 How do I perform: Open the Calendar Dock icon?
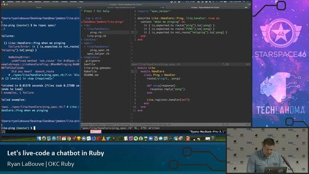pyautogui.click(x=64, y=139)
